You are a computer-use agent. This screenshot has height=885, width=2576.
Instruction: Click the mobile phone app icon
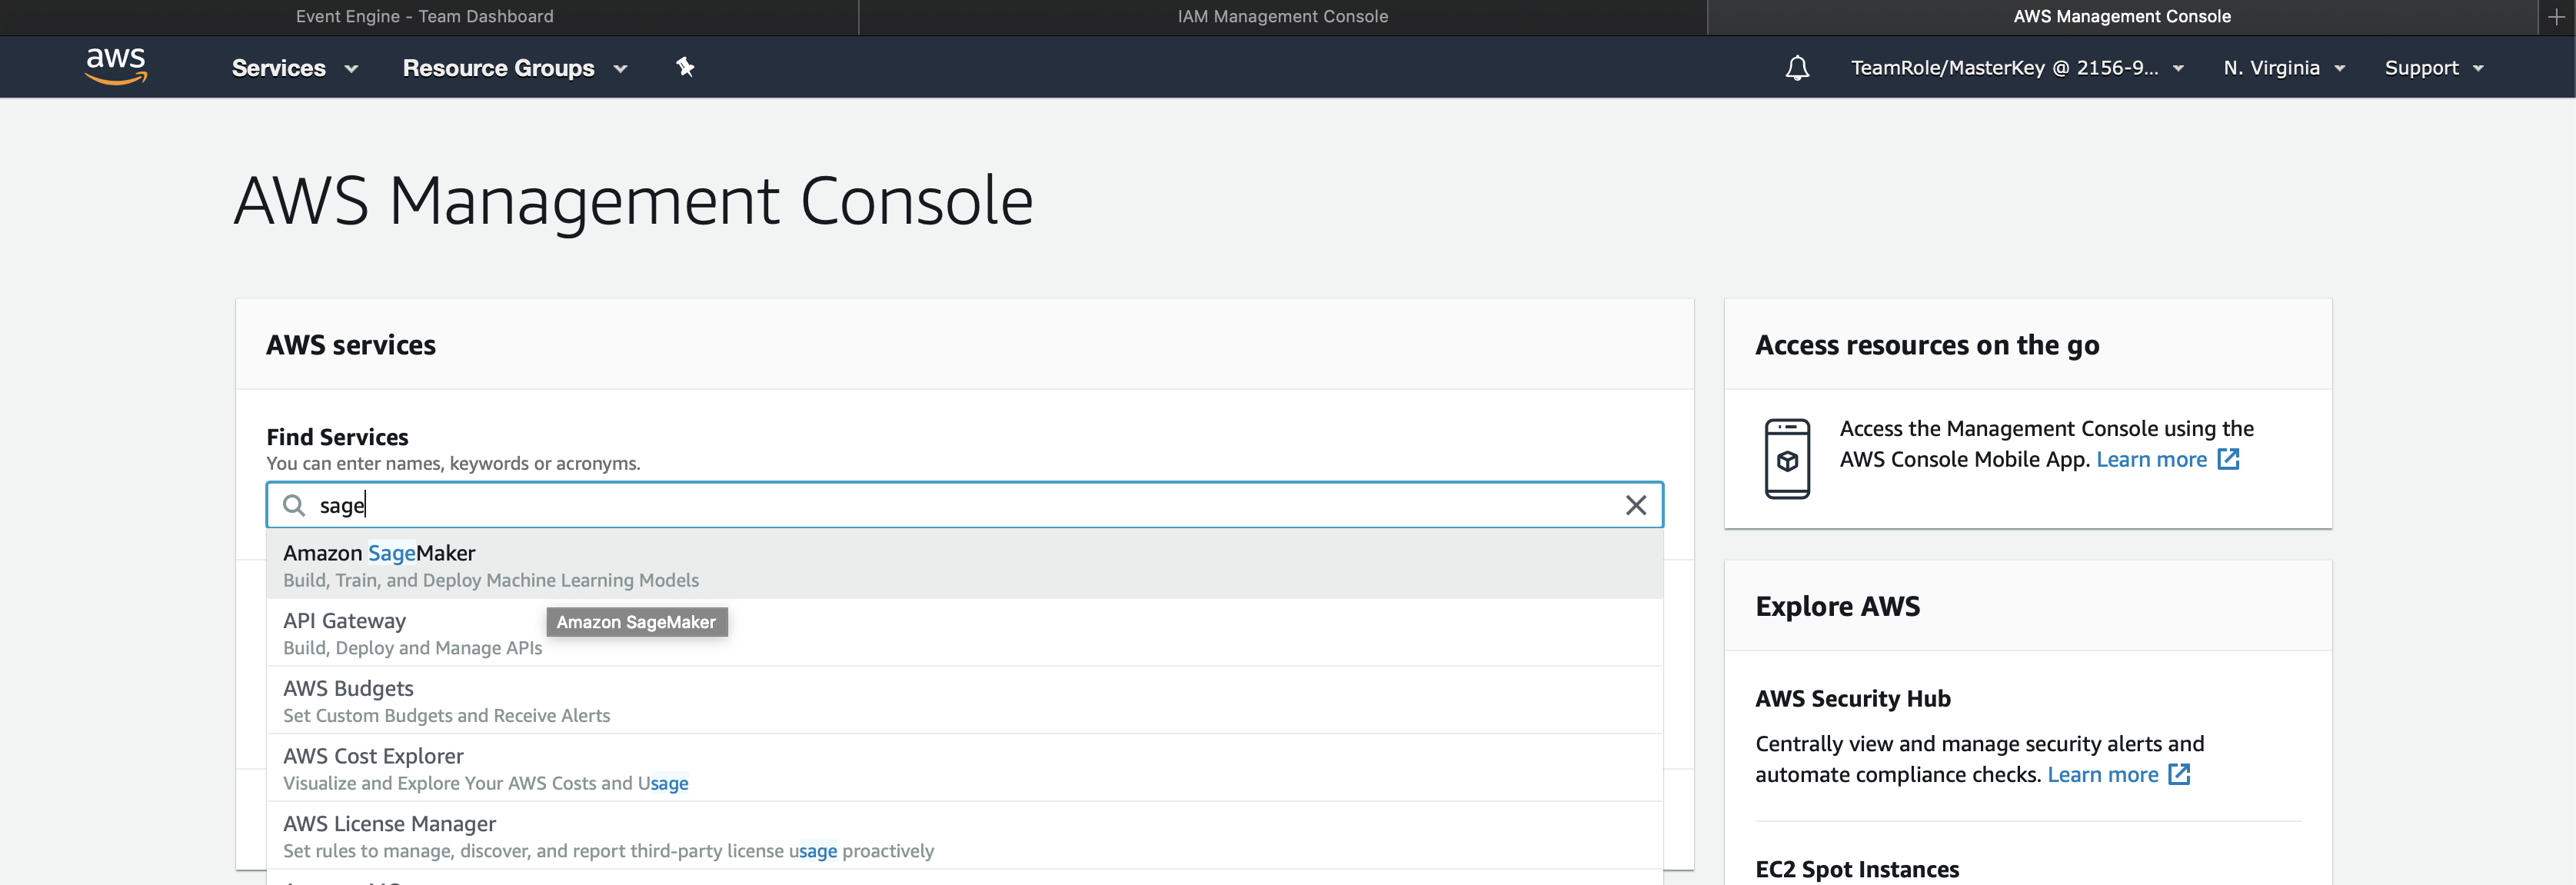click(x=1787, y=459)
